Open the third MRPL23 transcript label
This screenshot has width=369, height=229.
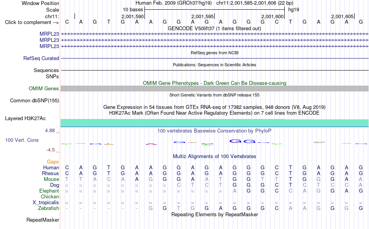[x=49, y=46]
